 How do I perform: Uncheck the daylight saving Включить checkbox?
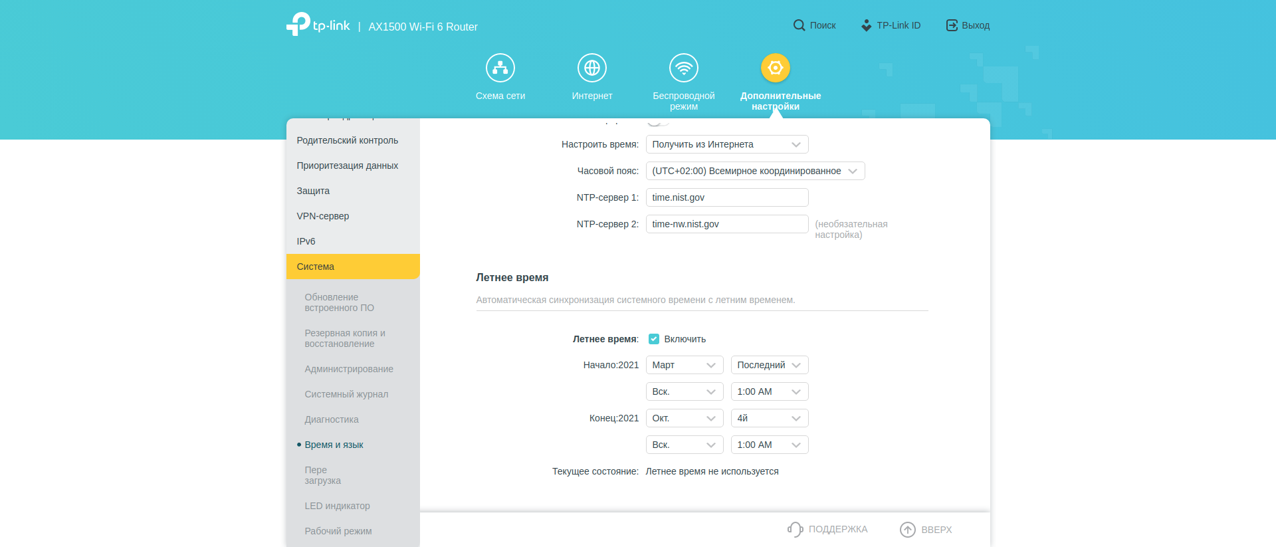click(654, 339)
